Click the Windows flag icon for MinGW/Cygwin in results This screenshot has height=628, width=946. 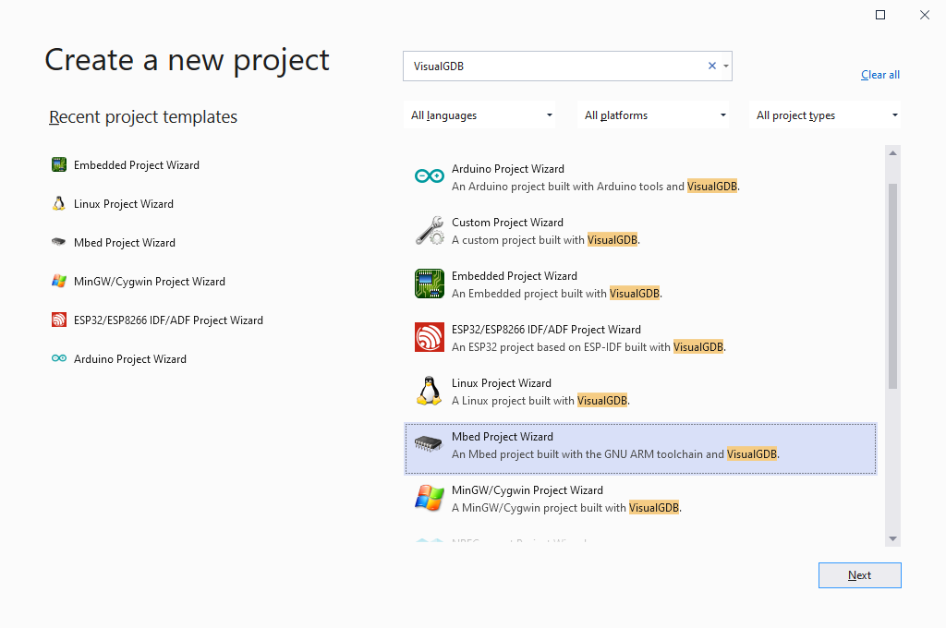click(x=430, y=499)
